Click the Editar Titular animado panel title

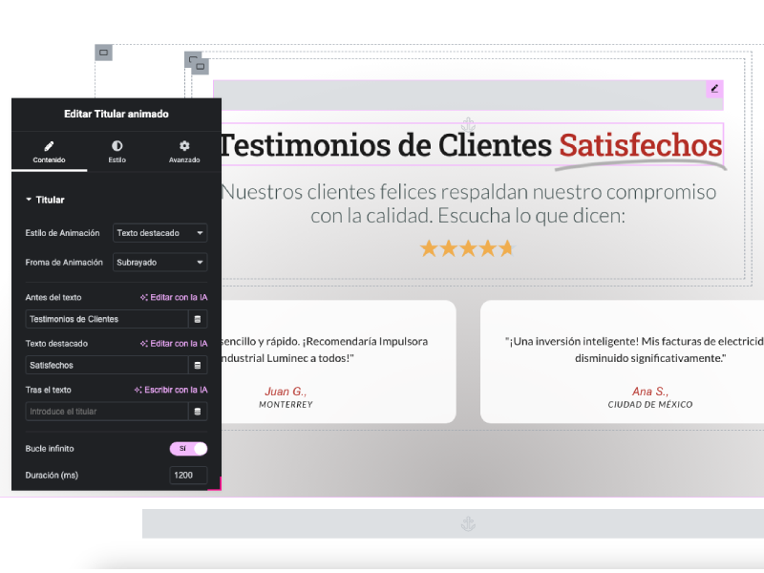point(117,114)
